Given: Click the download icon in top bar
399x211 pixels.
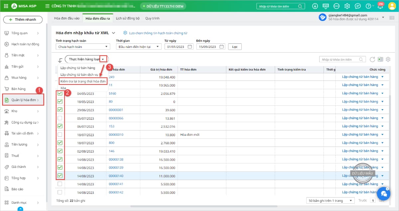Looking at the screenshot, I should pyautogui.click(x=315, y=6).
